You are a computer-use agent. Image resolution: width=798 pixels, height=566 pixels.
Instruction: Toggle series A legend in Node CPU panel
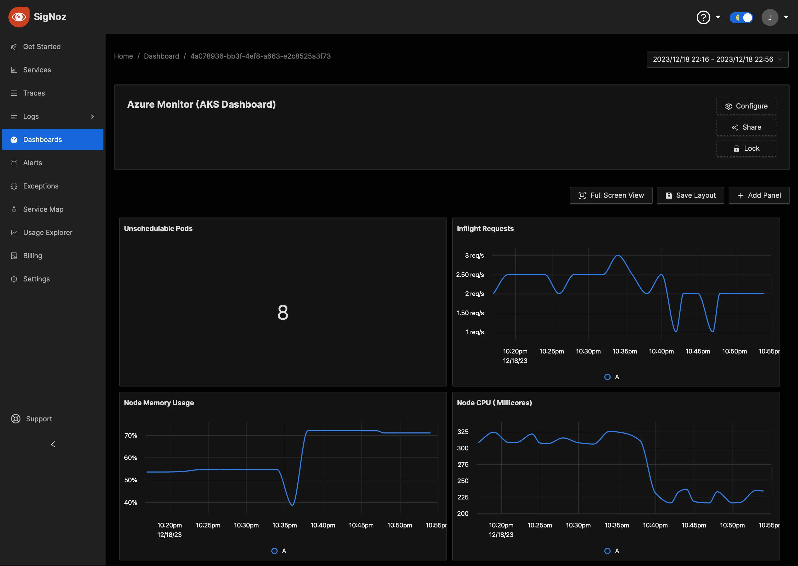coord(612,551)
